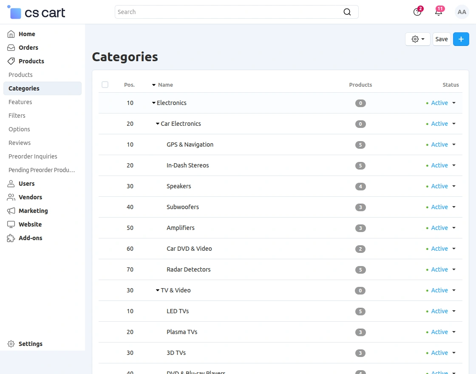476x374 pixels.
Task: Open the notifications bell with 11 alerts
Action: click(x=438, y=12)
